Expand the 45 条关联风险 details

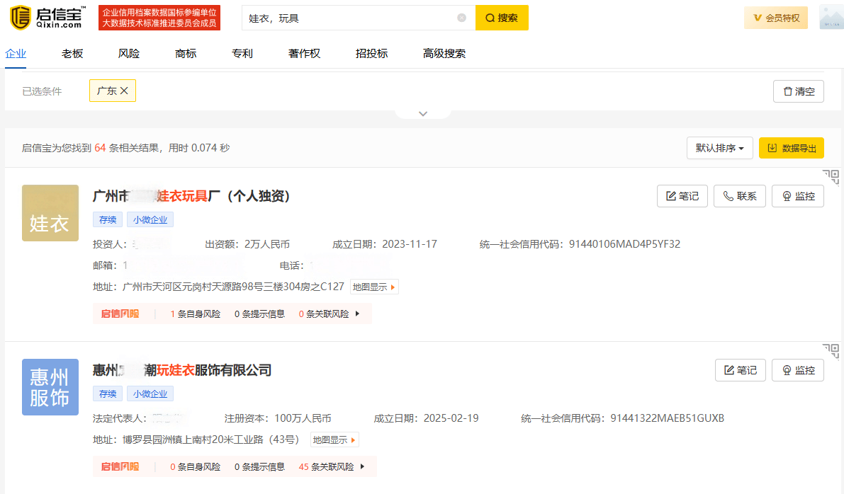pyautogui.click(x=330, y=467)
